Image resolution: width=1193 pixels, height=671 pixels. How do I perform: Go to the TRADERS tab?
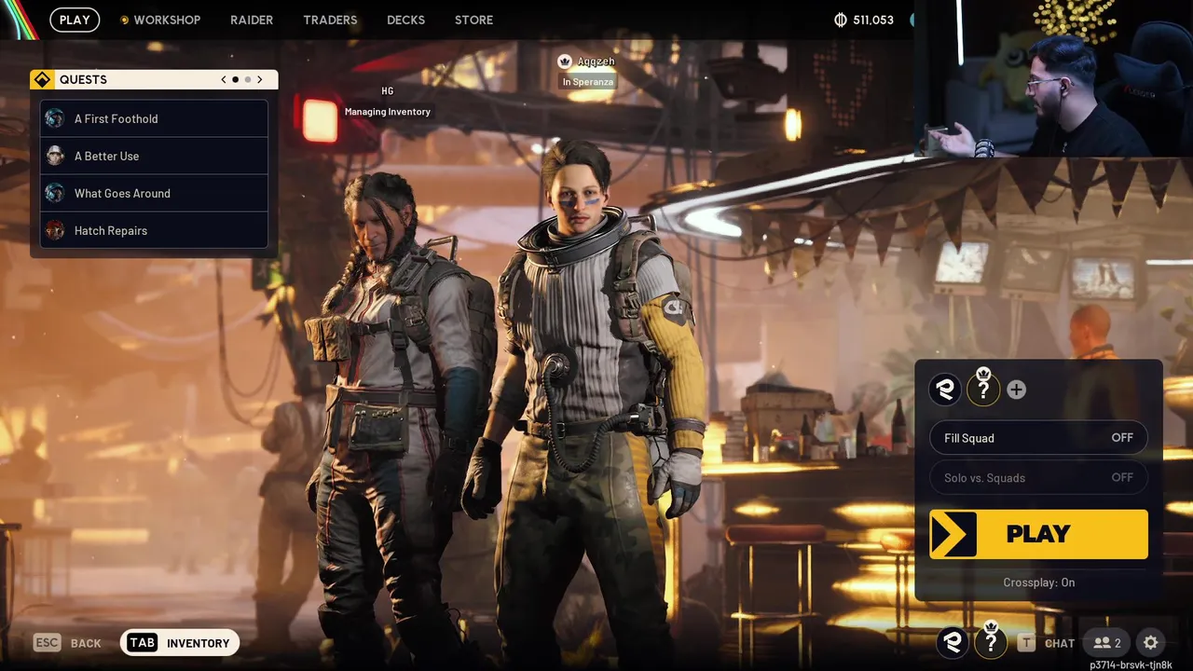[x=330, y=20]
